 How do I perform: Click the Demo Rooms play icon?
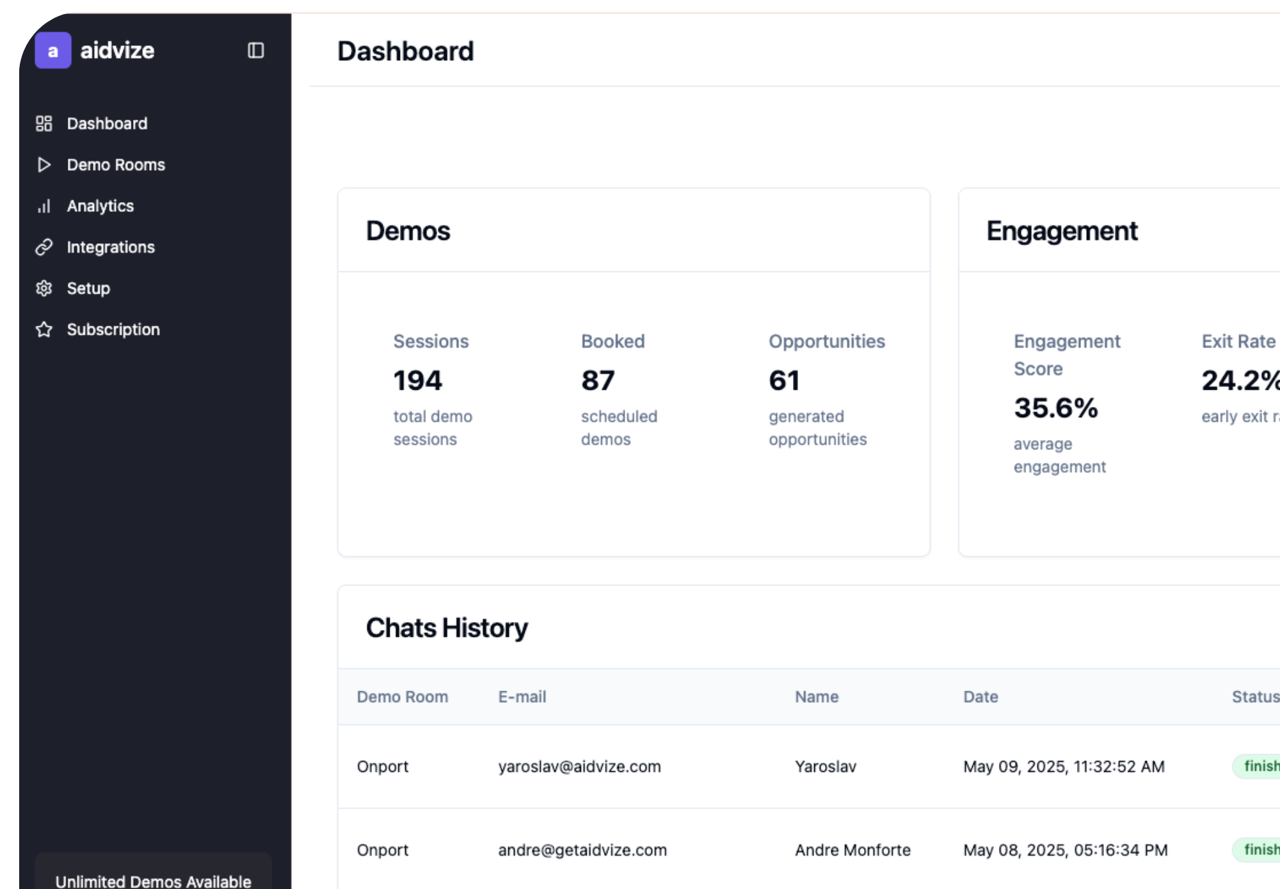[44, 165]
